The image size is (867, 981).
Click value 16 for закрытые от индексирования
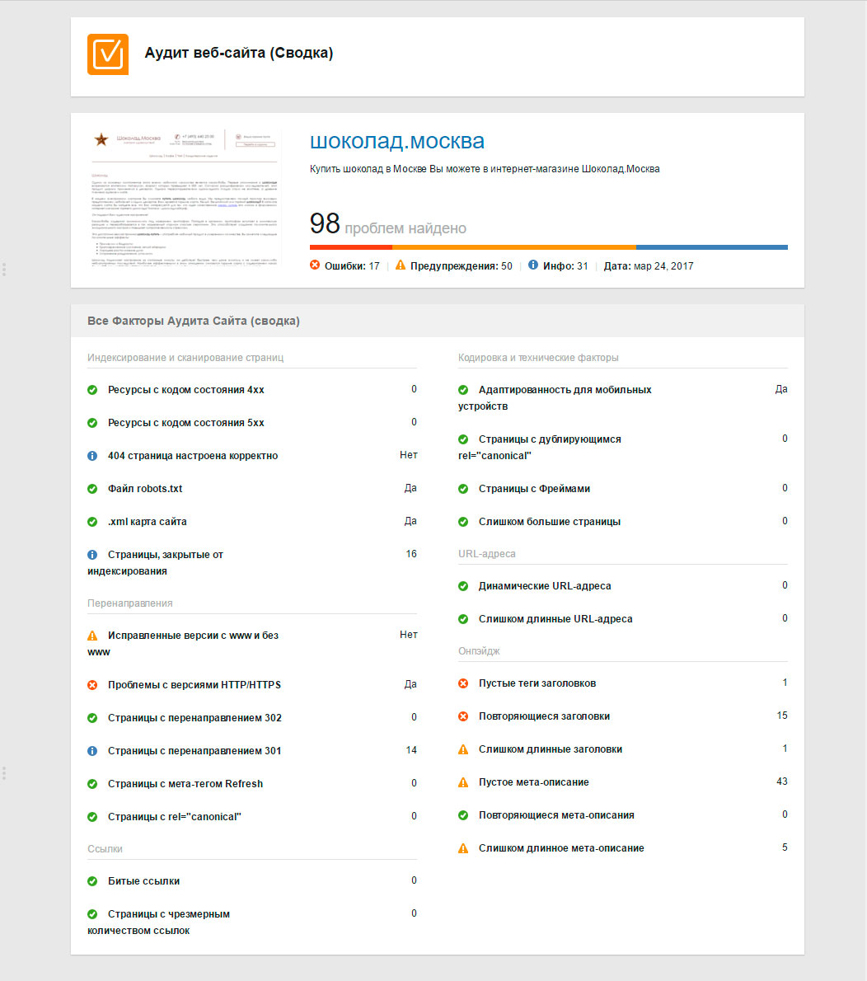click(x=411, y=554)
